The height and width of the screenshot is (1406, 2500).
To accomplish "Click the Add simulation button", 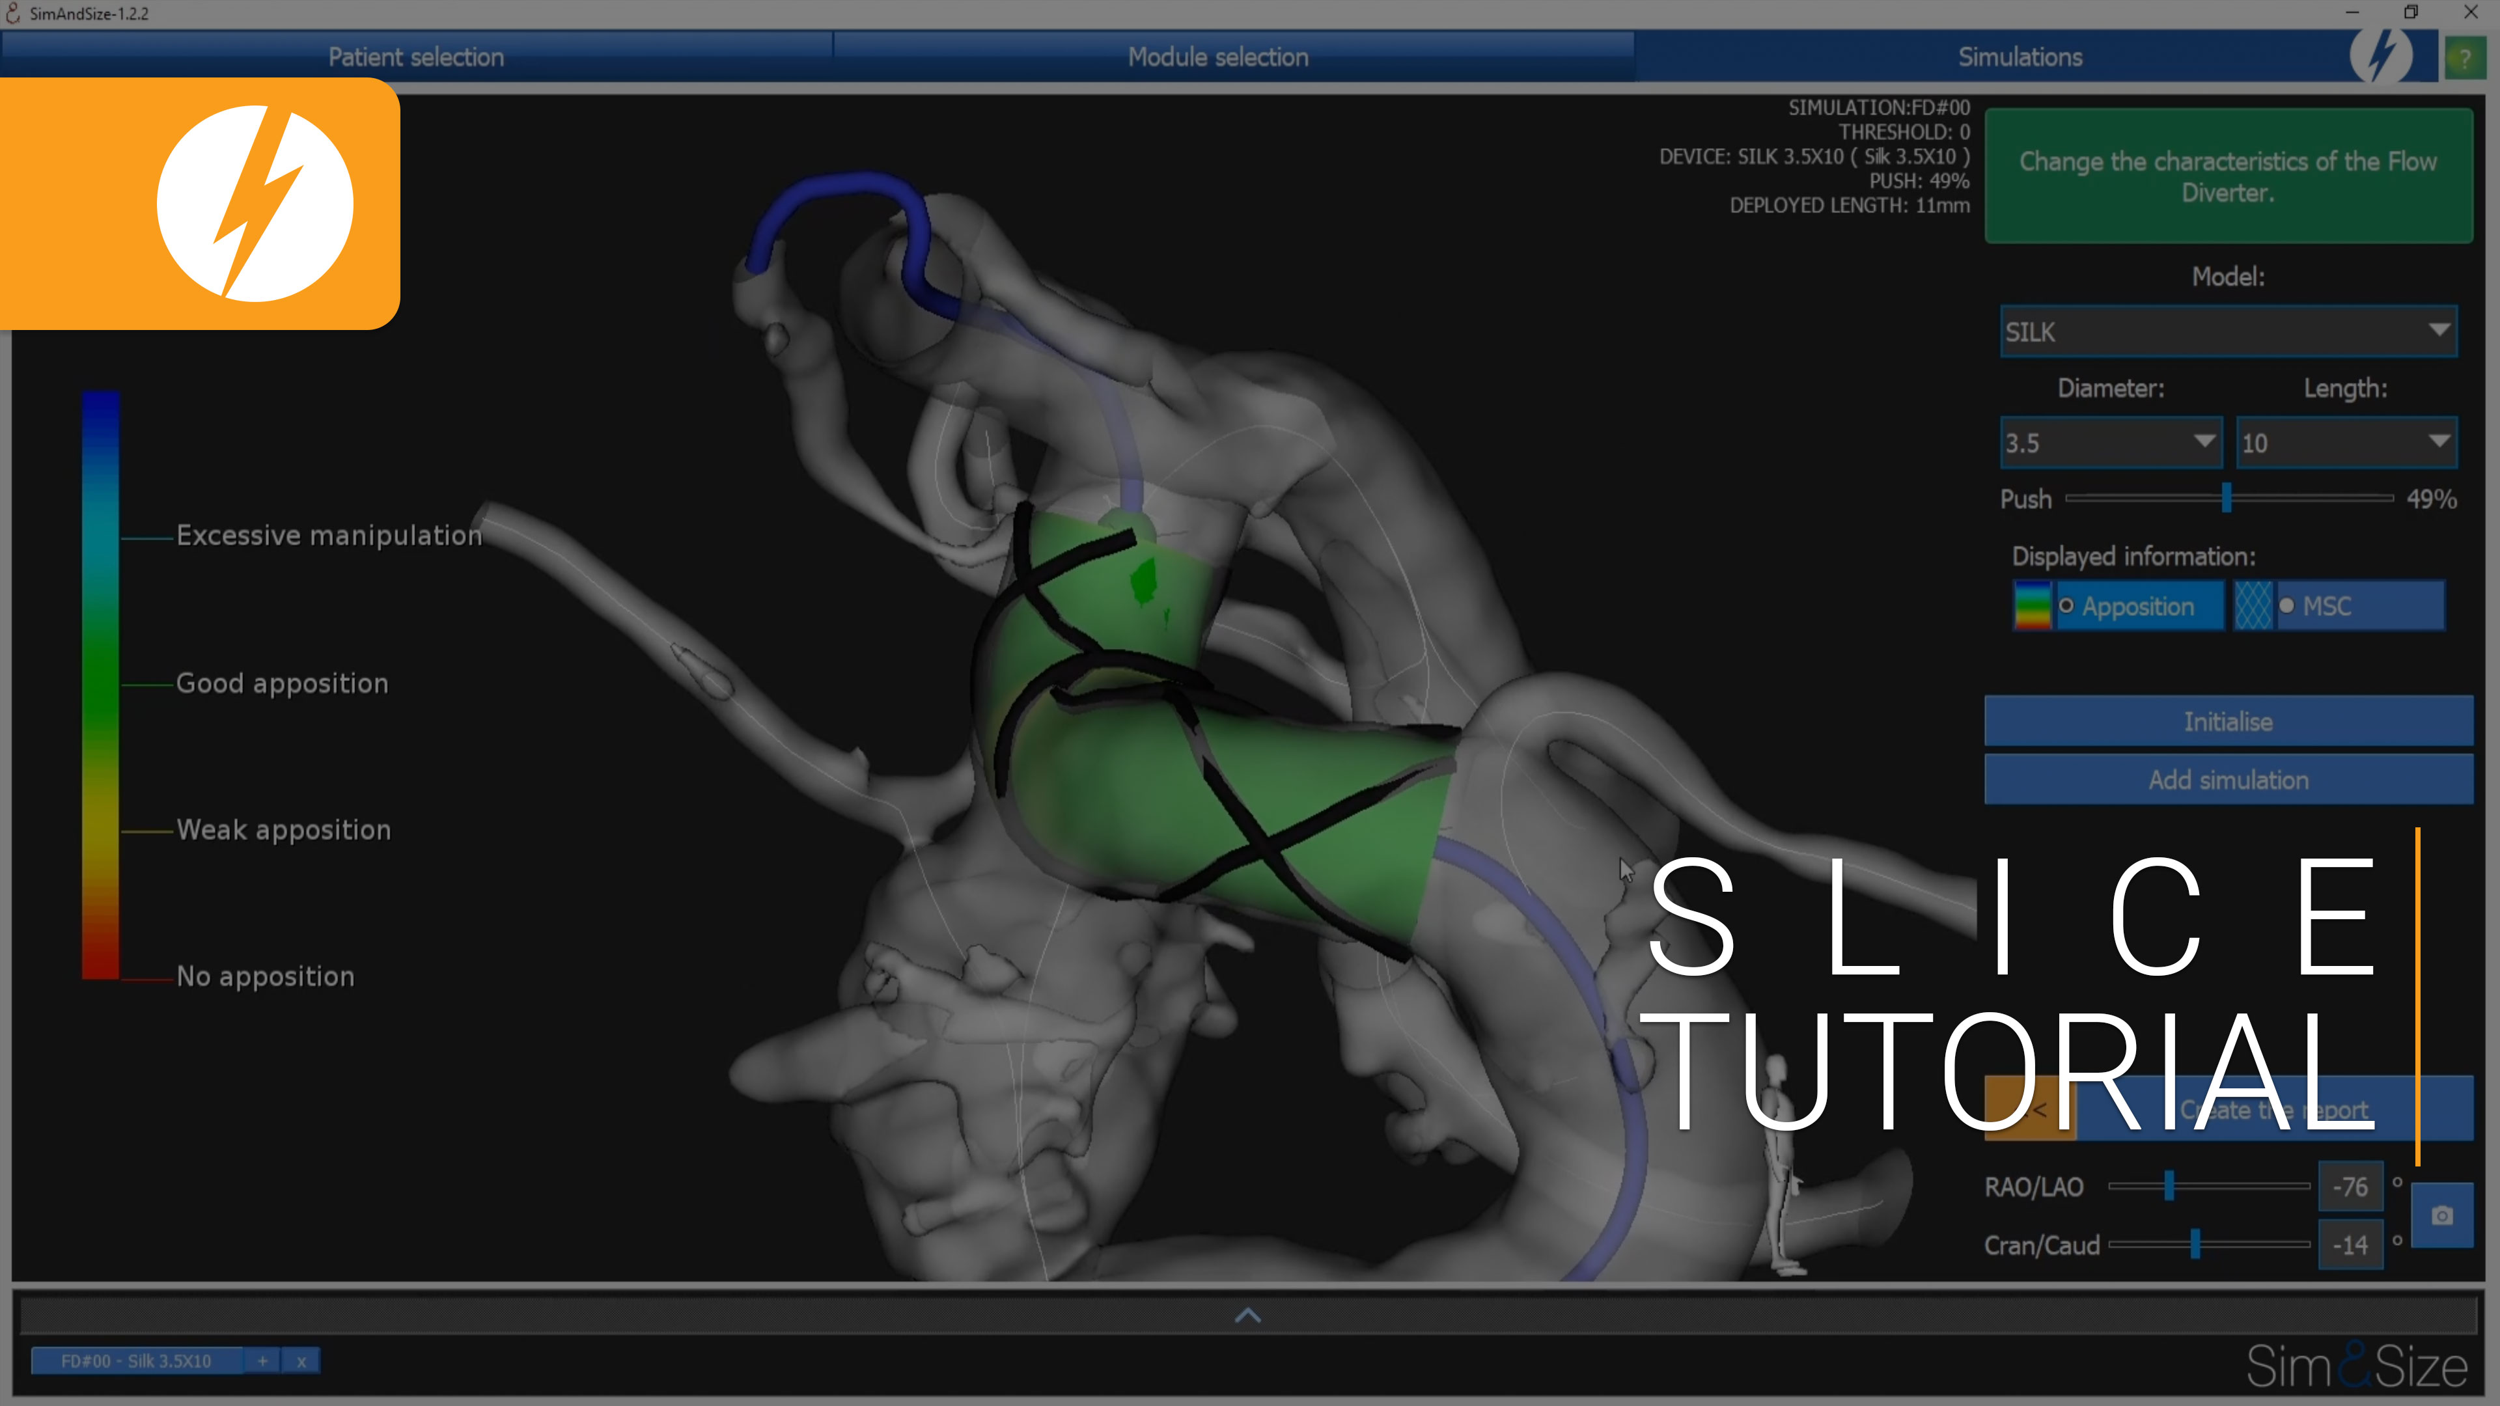I will [2229, 780].
